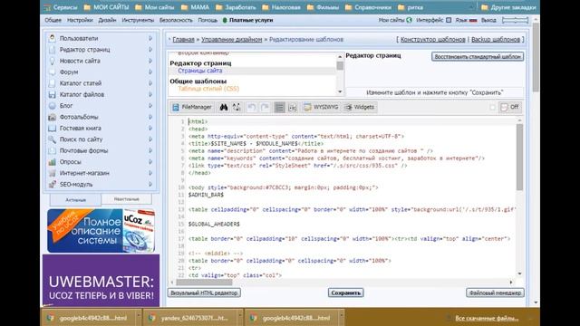
Task: Tick the small checkbox beside Off button
Action: [x=492, y=107]
